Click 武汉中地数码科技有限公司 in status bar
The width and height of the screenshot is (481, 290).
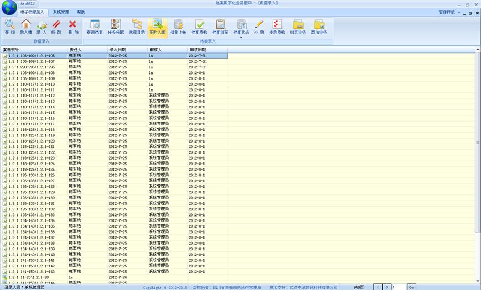click(313, 288)
